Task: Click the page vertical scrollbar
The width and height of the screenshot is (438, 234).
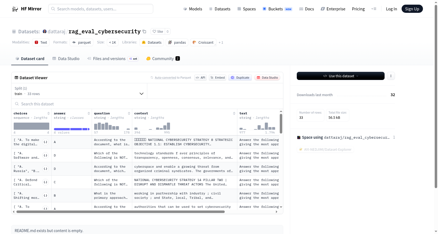Action: (x=436, y=96)
